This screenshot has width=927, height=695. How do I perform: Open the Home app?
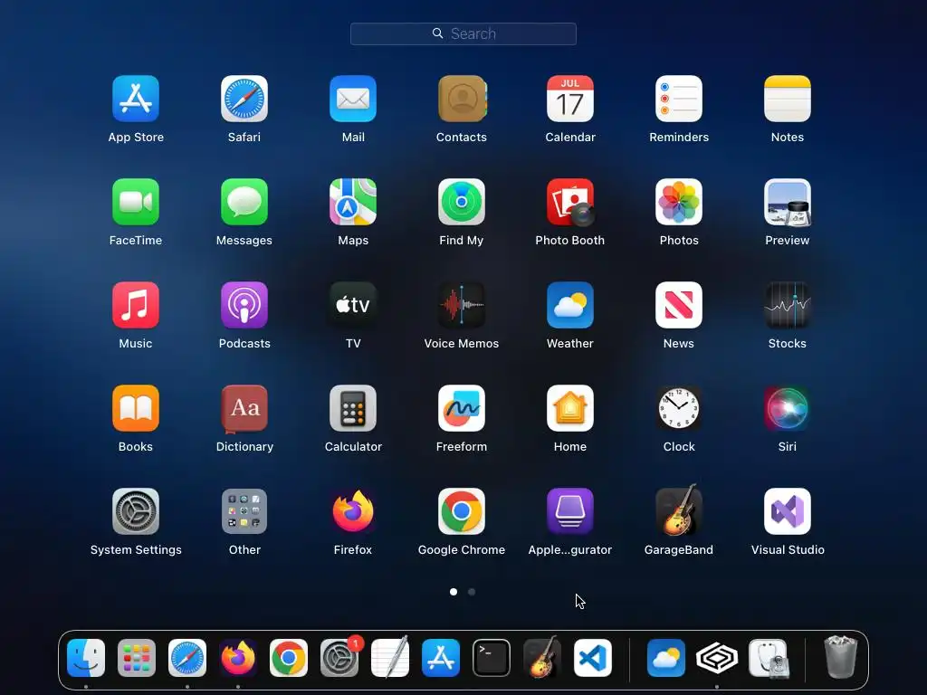[x=570, y=408]
